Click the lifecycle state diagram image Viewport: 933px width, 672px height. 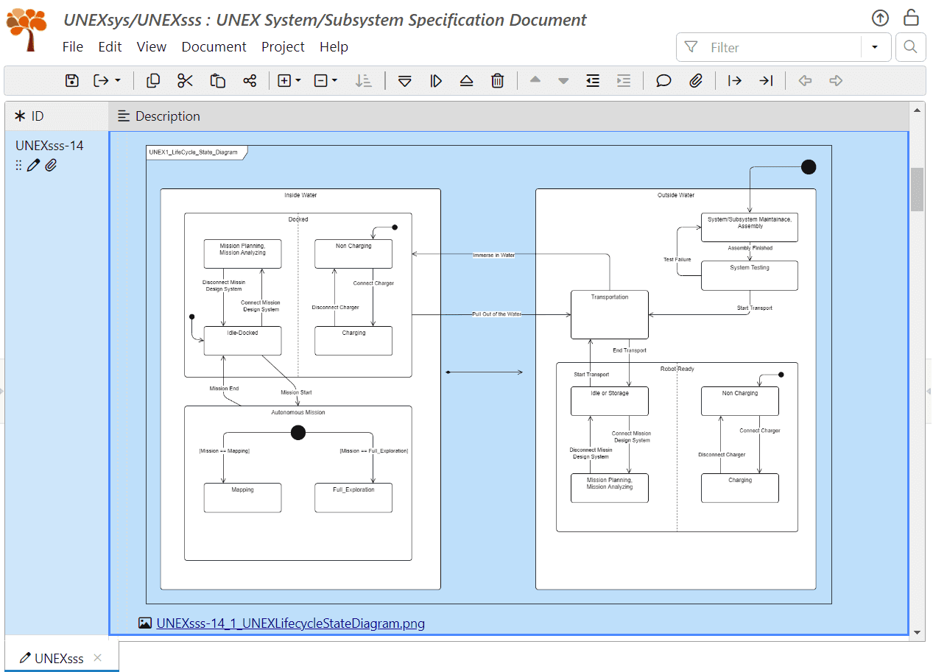(x=488, y=374)
